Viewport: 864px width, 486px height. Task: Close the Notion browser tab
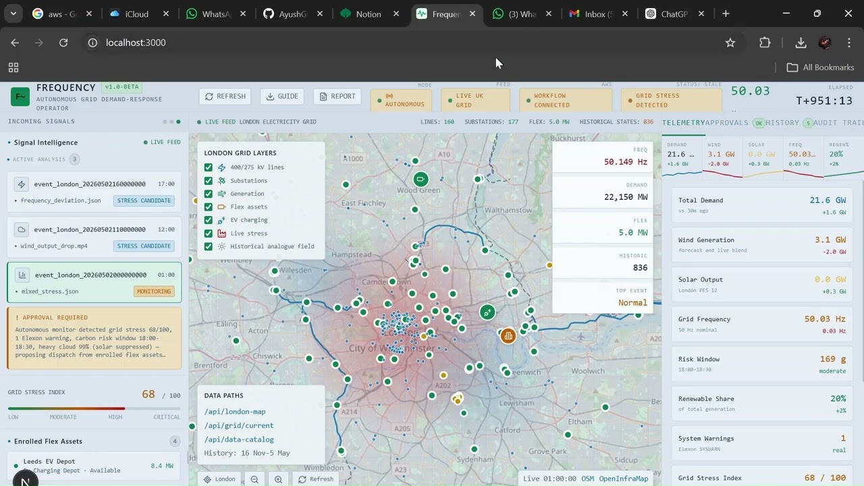tap(396, 13)
